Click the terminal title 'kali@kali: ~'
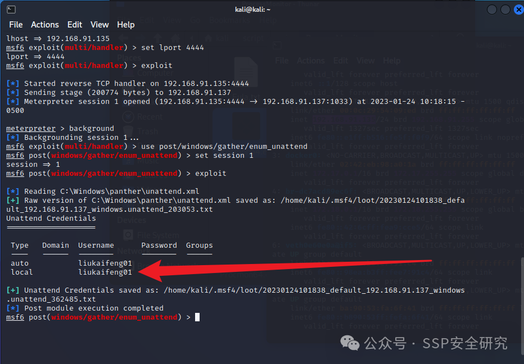 tap(252, 10)
